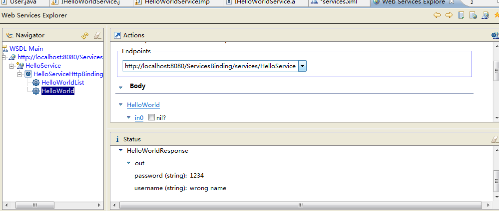Switch to the IHelloWorldService.a tab
This screenshot has width=499, height=211.
pyautogui.click(x=265, y=2)
